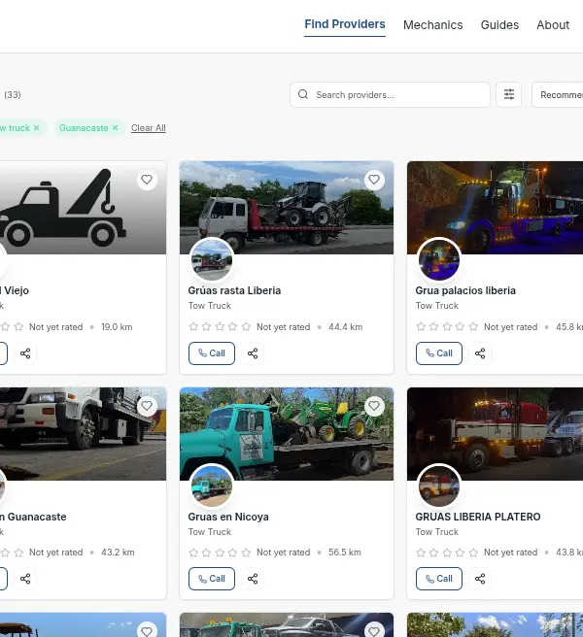Rate GRUAS LIBERIA PLATERO first star
The height and width of the screenshot is (637, 583).
[421, 553]
